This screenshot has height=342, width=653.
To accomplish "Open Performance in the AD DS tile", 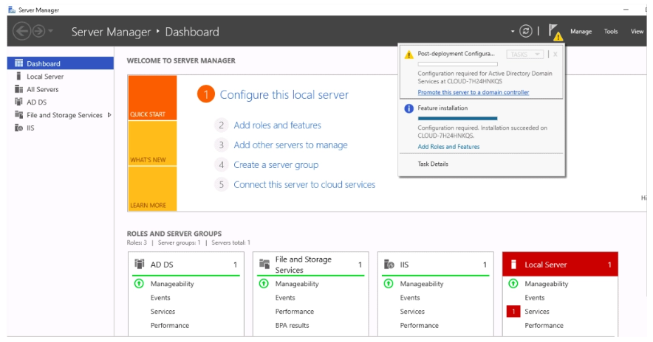I will tap(170, 325).
